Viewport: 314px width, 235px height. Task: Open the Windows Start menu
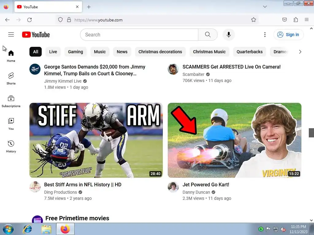click(8, 229)
